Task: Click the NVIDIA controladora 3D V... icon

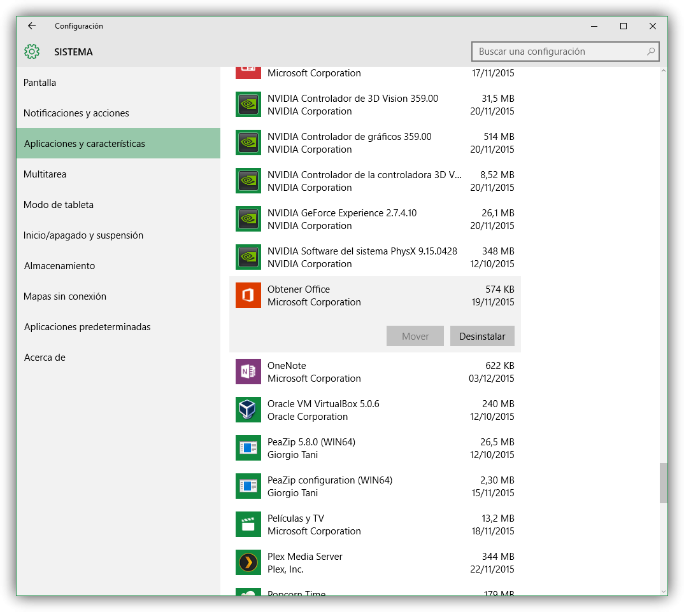Action: (248, 181)
